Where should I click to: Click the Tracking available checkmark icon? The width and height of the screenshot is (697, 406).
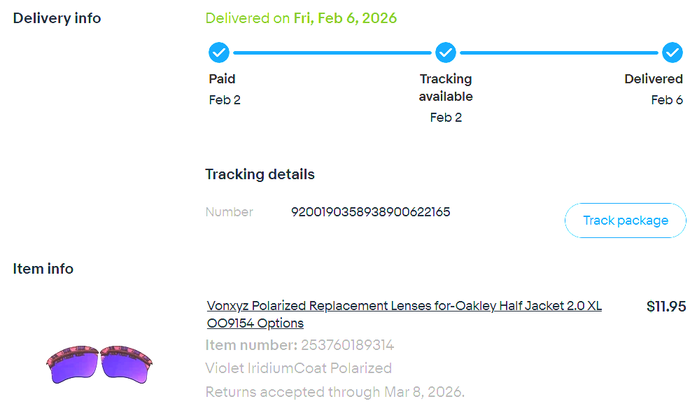[x=446, y=52]
